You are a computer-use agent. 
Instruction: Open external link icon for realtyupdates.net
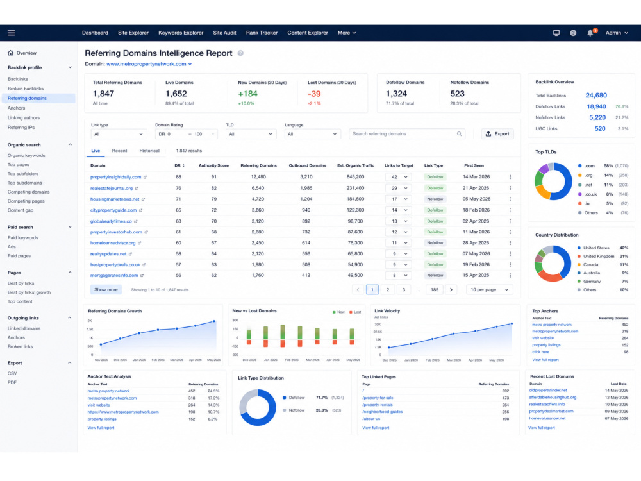tap(130, 254)
